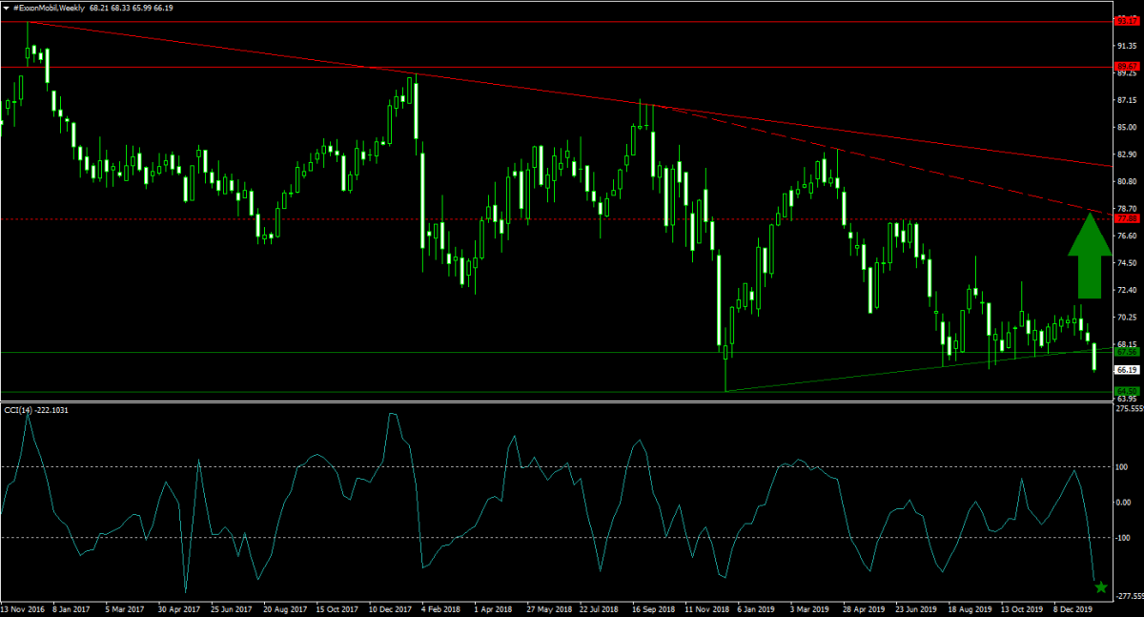The image size is (1144, 617).
Task: Select the 89.67 red price label
Action: pos(1126,67)
